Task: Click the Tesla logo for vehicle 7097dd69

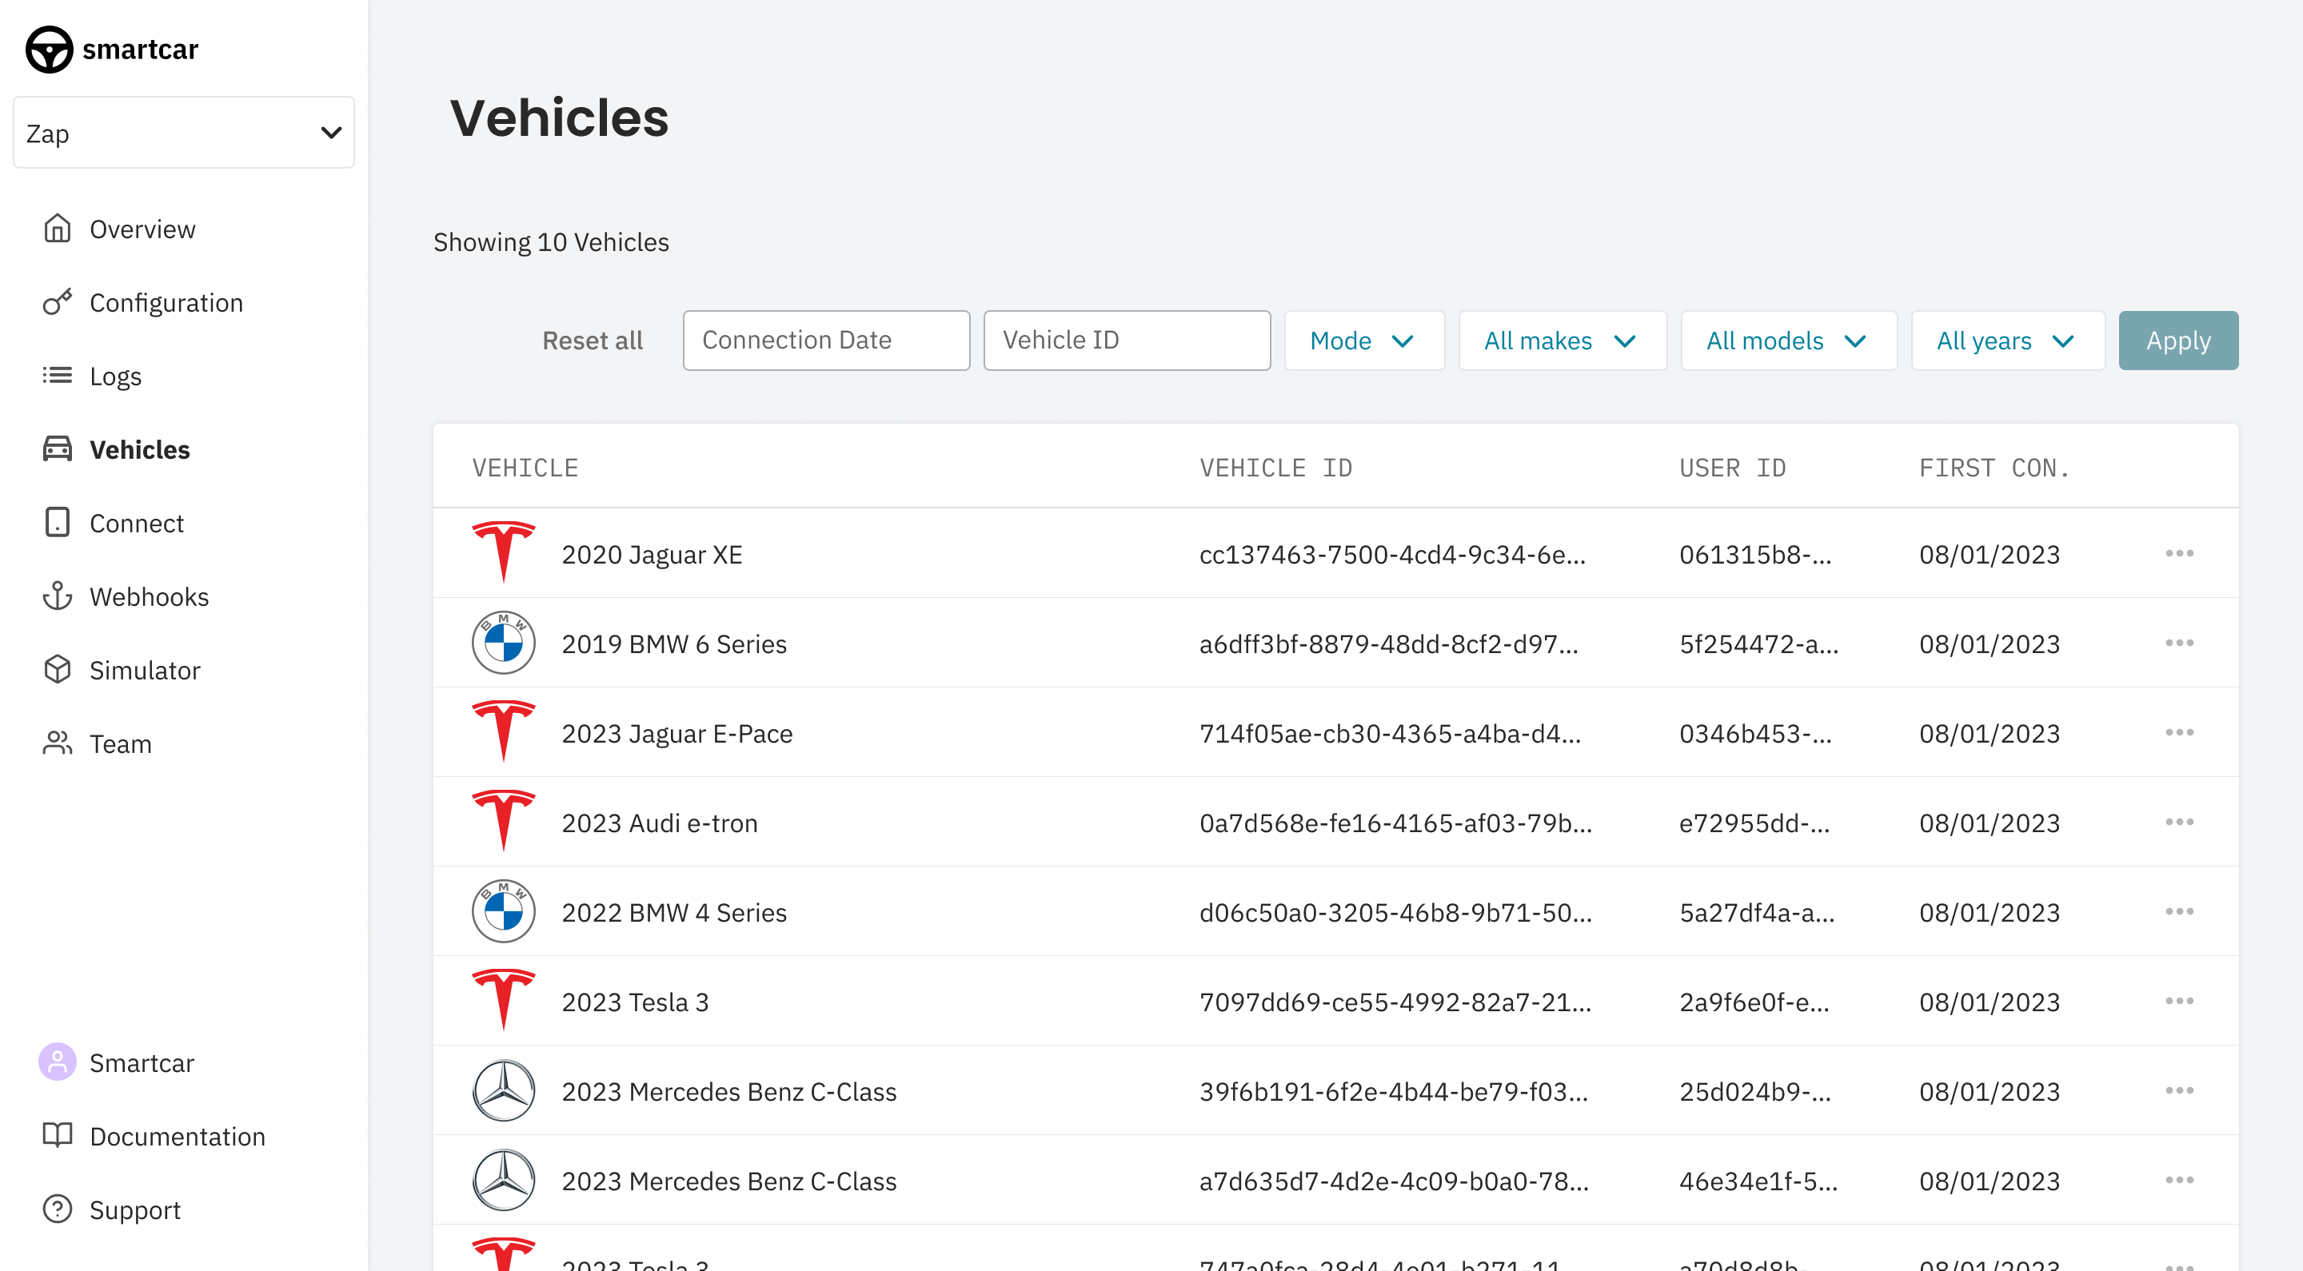Action: (x=503, y=1001)
